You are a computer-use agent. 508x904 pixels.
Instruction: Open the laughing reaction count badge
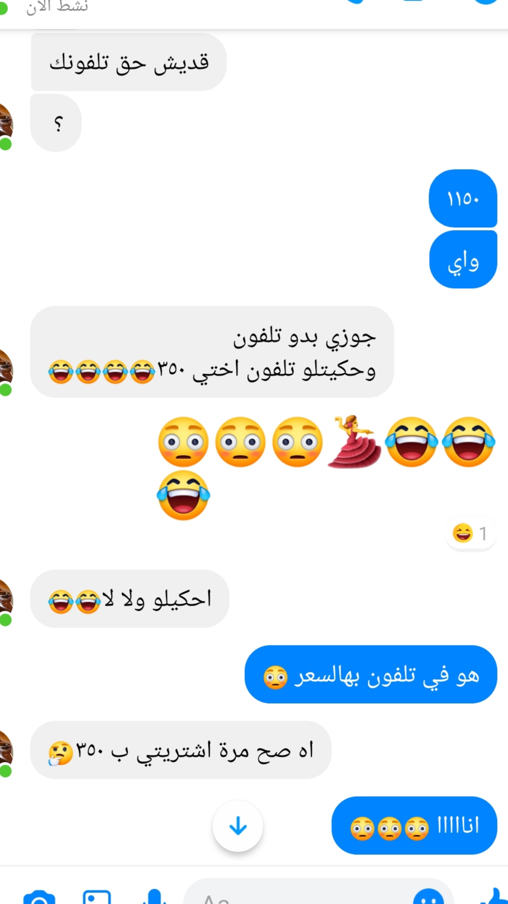[x=470, y=534]
